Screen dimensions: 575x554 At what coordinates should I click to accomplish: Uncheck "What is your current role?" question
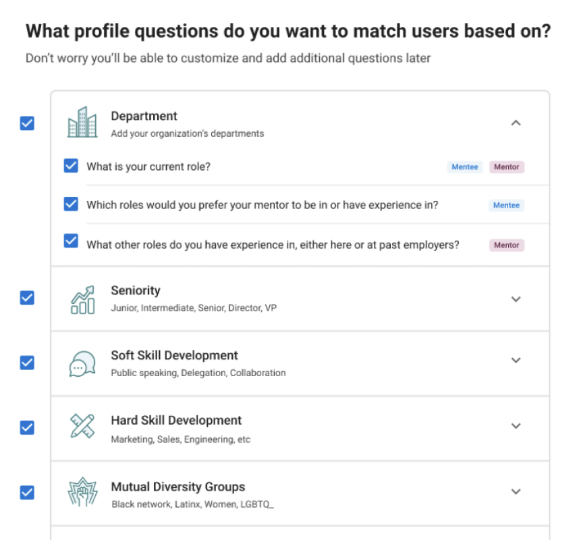tap(71, 166)
